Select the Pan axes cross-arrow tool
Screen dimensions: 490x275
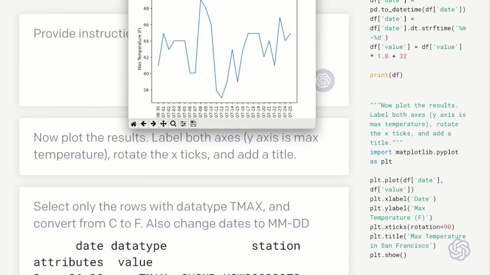(x=163, y=124)
